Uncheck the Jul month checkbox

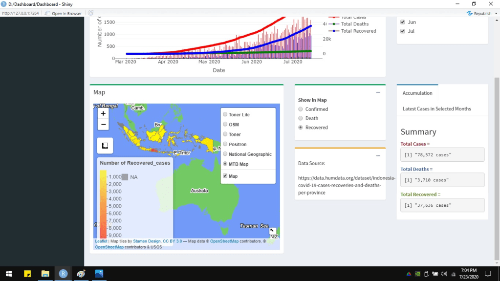pyautogui.click(x=402, y=31)
